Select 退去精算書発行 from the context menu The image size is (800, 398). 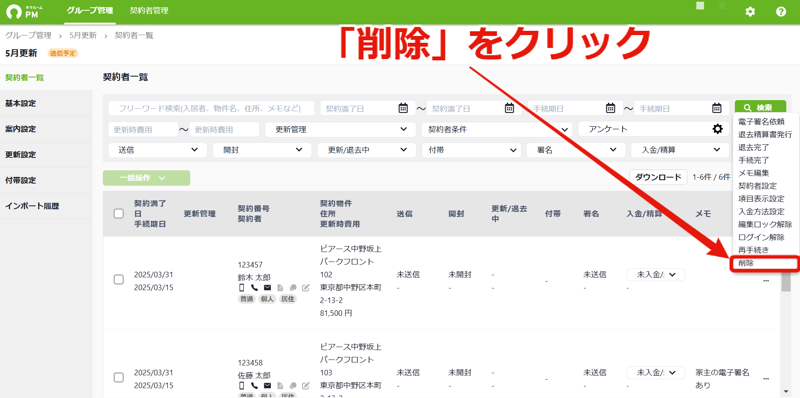tap(765, 135)
